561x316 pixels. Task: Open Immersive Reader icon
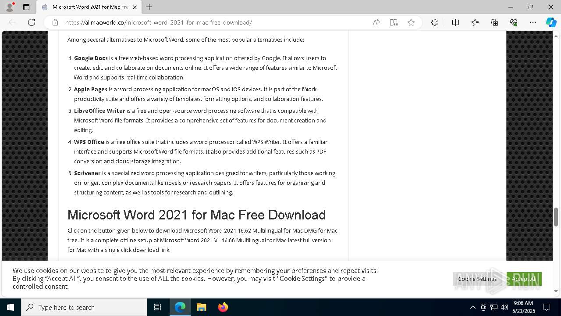point(394,22)
